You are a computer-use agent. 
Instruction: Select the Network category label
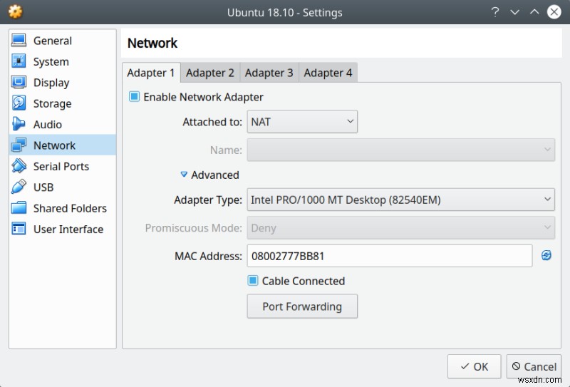54,145
